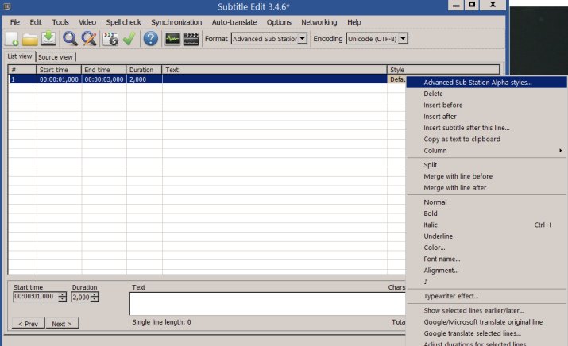568x346 pixels.
Task: Switch to the List view tab
Action: 20,56
